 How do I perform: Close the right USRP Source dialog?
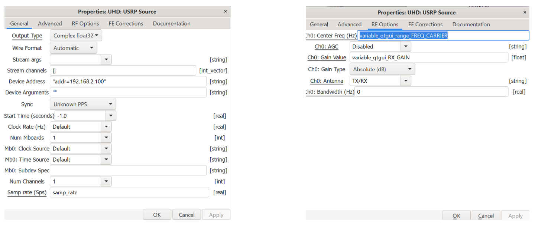click(525, 12)
